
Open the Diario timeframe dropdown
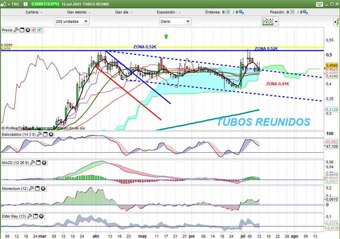click(175, 21)
